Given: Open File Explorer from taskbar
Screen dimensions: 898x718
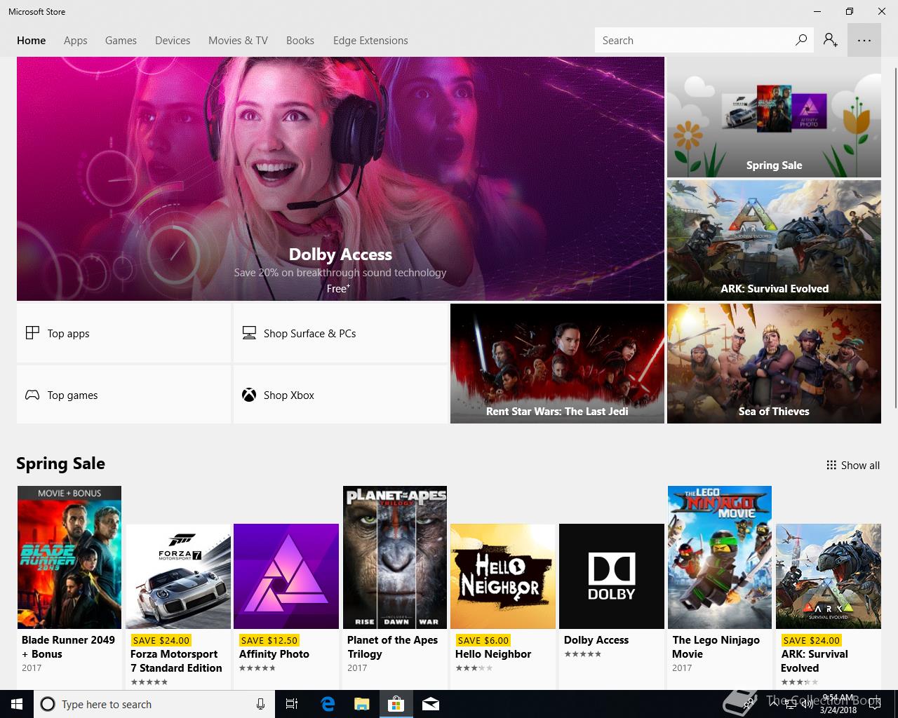Looking at the screenshot, I should click(x=362, y=704).
